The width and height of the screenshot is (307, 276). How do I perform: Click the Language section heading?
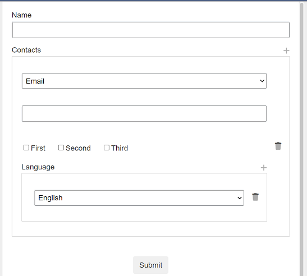38,167
